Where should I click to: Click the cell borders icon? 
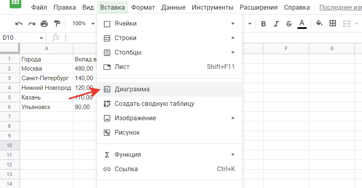click(332, 24)
